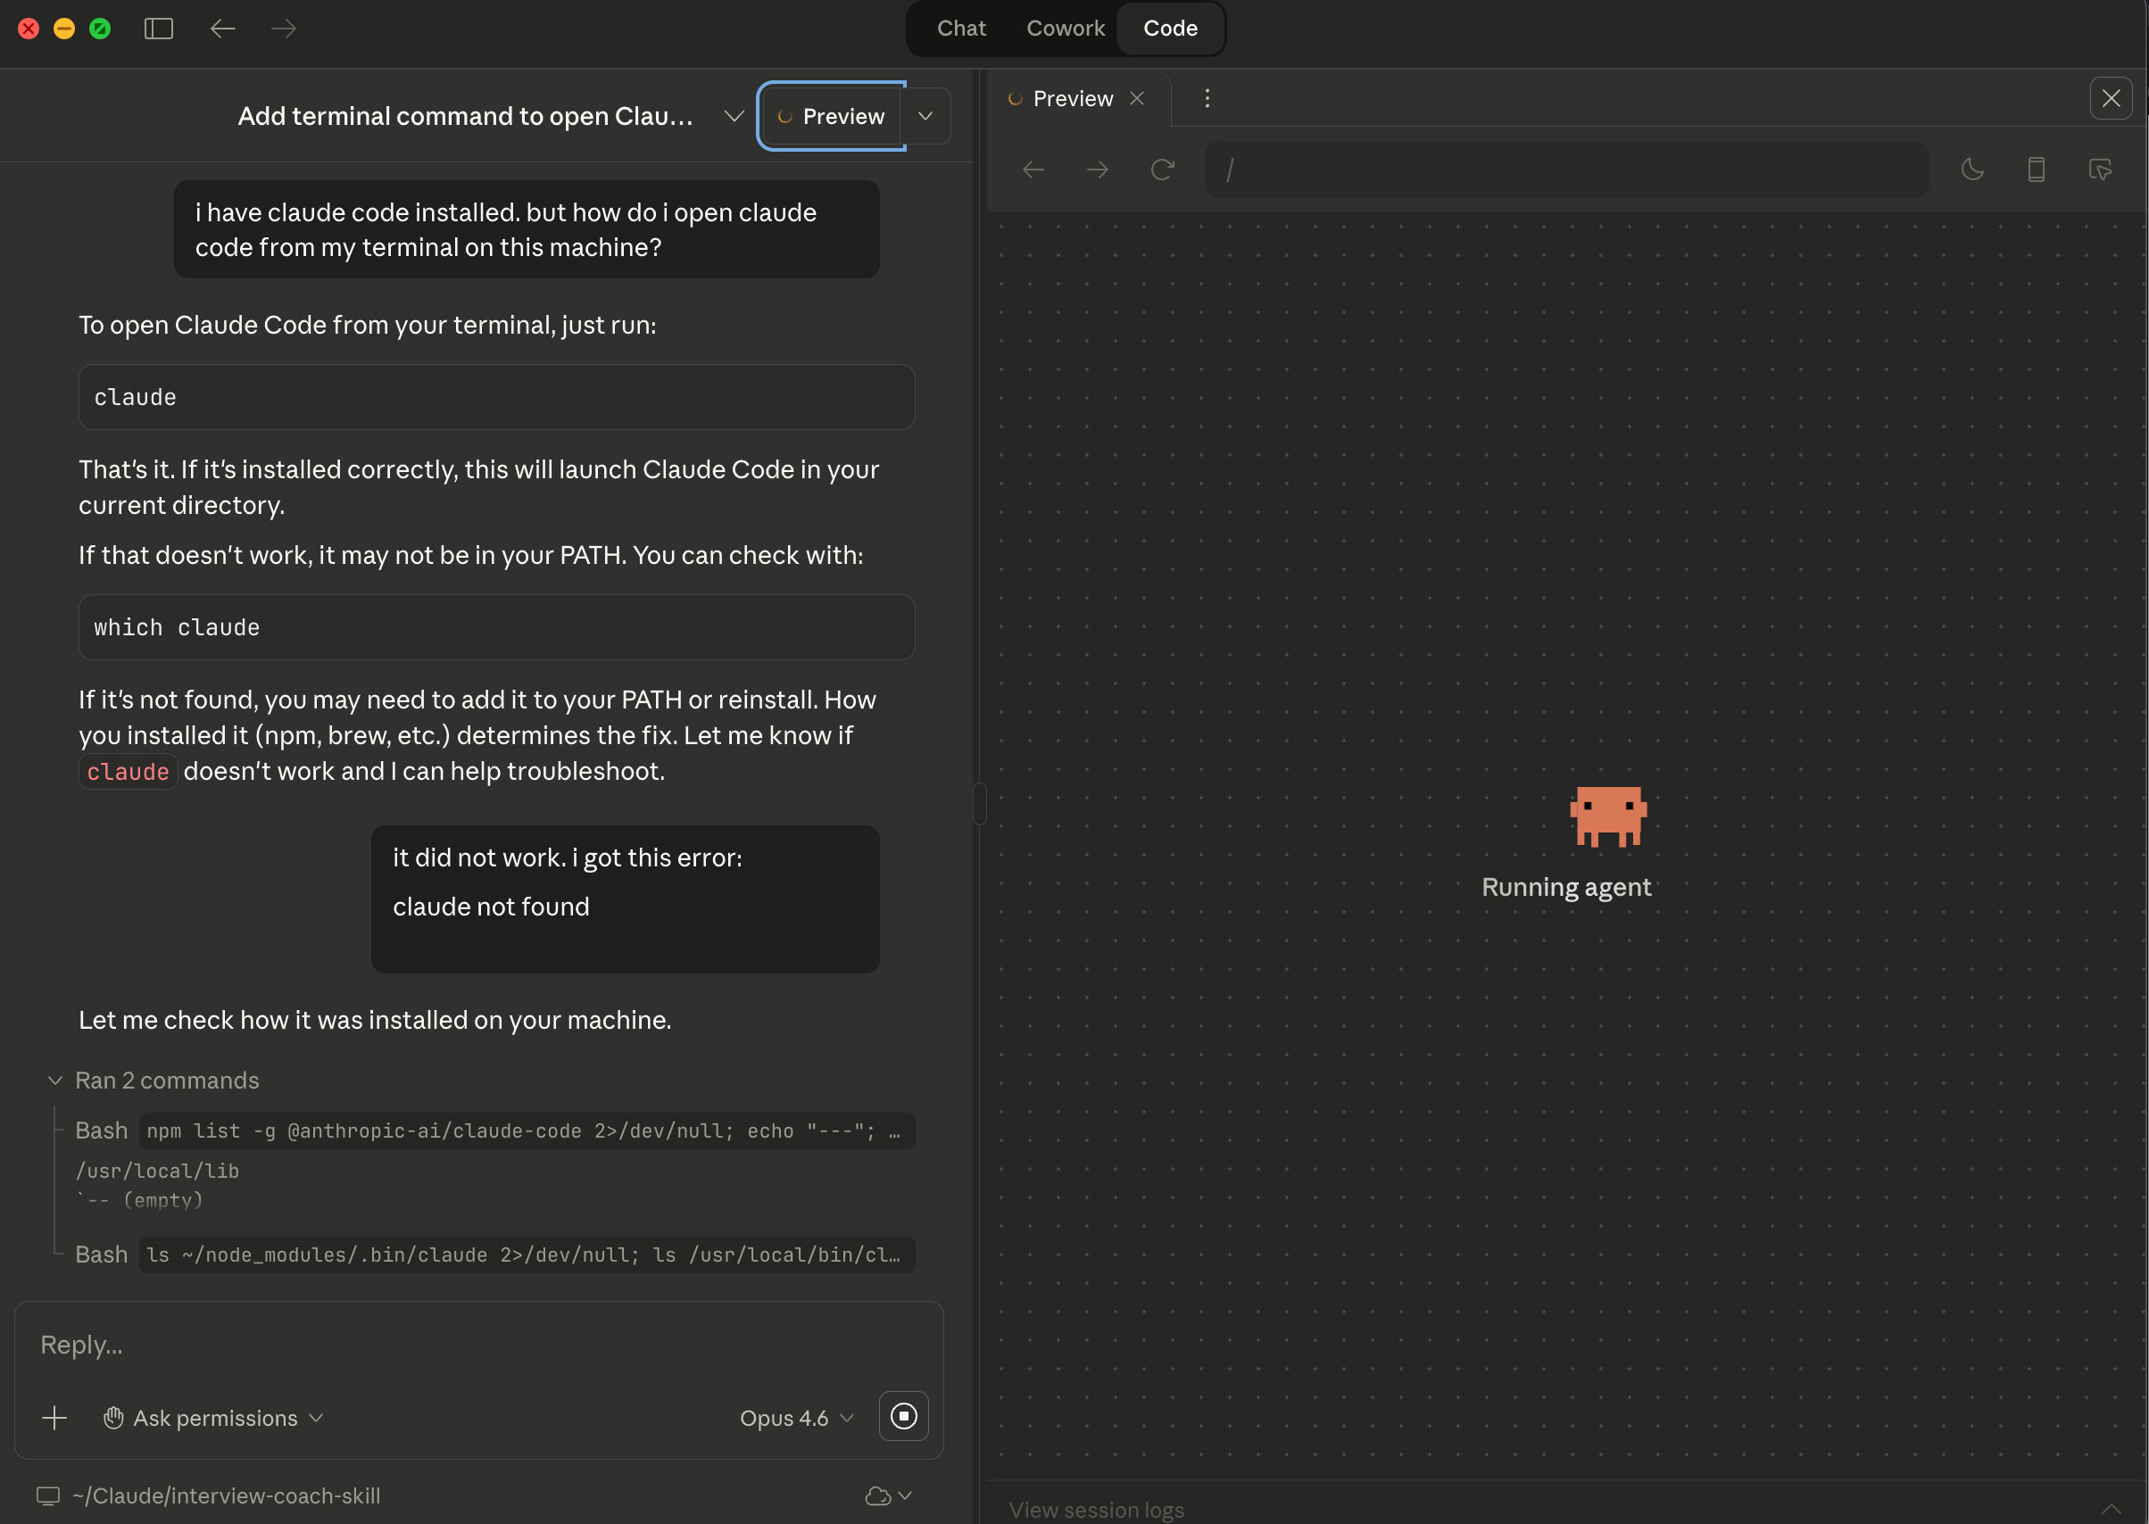Screen dimensions: 2149x1524
Task: Navigate back in the preview browser
Action: [x=1033, y=170]
